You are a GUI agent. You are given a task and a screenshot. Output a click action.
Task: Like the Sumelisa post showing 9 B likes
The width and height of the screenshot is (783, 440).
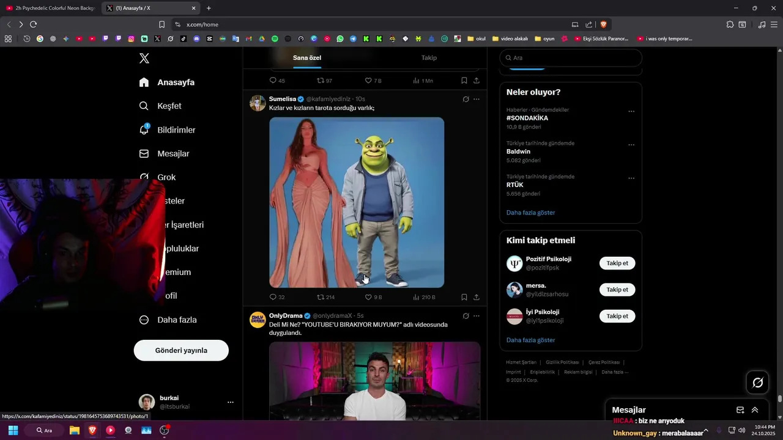(373, 297)
